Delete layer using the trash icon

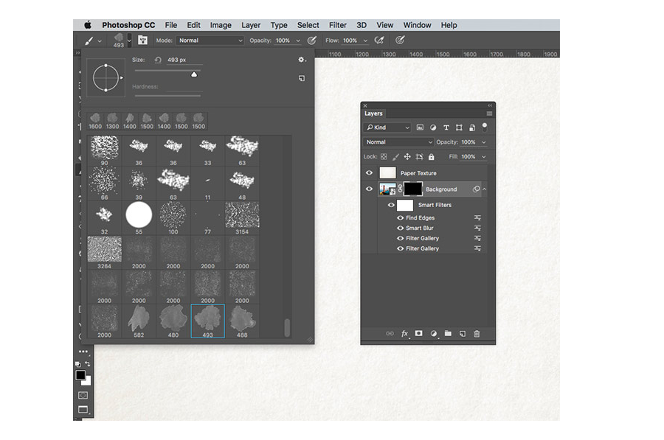click(x=477, y=333)
